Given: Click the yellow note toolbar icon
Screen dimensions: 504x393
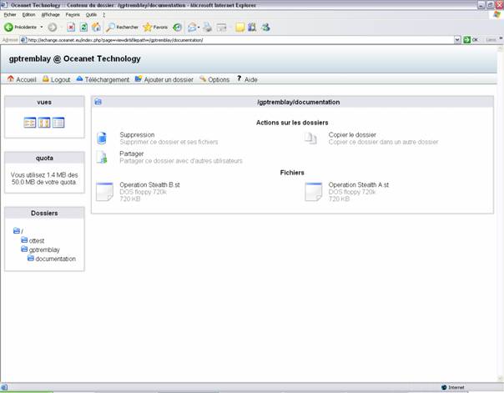Looking at the screenshot, I should pyautogui.click(x=239, y=28).
